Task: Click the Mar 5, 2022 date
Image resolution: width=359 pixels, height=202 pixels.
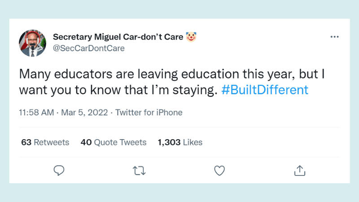Action: click(84, 112)
